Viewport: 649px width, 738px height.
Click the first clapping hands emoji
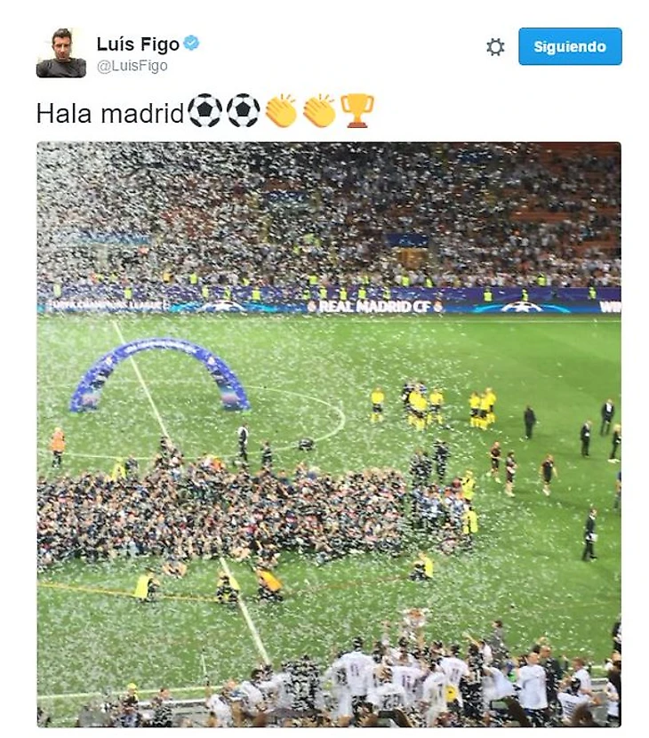281,110
